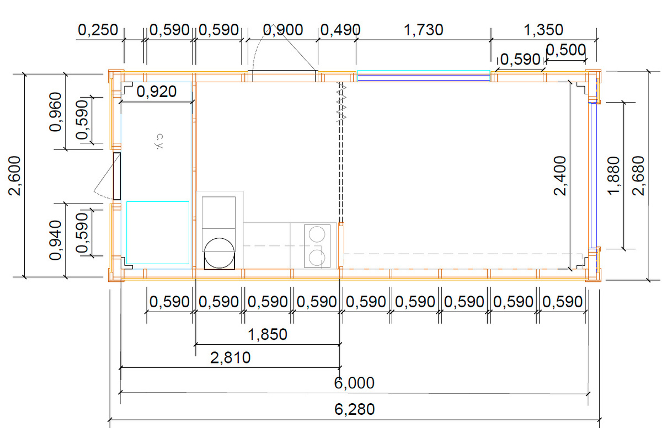The image size is (662, 428).
Task: Click the 0,960 dimension text
Action: point(56,111)
